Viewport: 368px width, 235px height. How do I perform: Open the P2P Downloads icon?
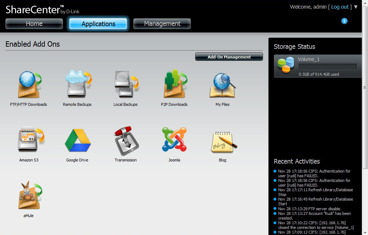coord(175,84)
